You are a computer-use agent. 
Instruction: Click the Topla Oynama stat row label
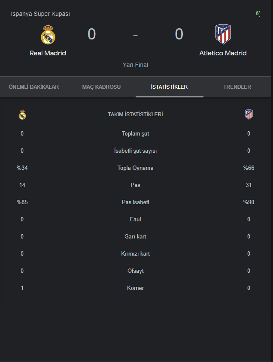point(135,168)
